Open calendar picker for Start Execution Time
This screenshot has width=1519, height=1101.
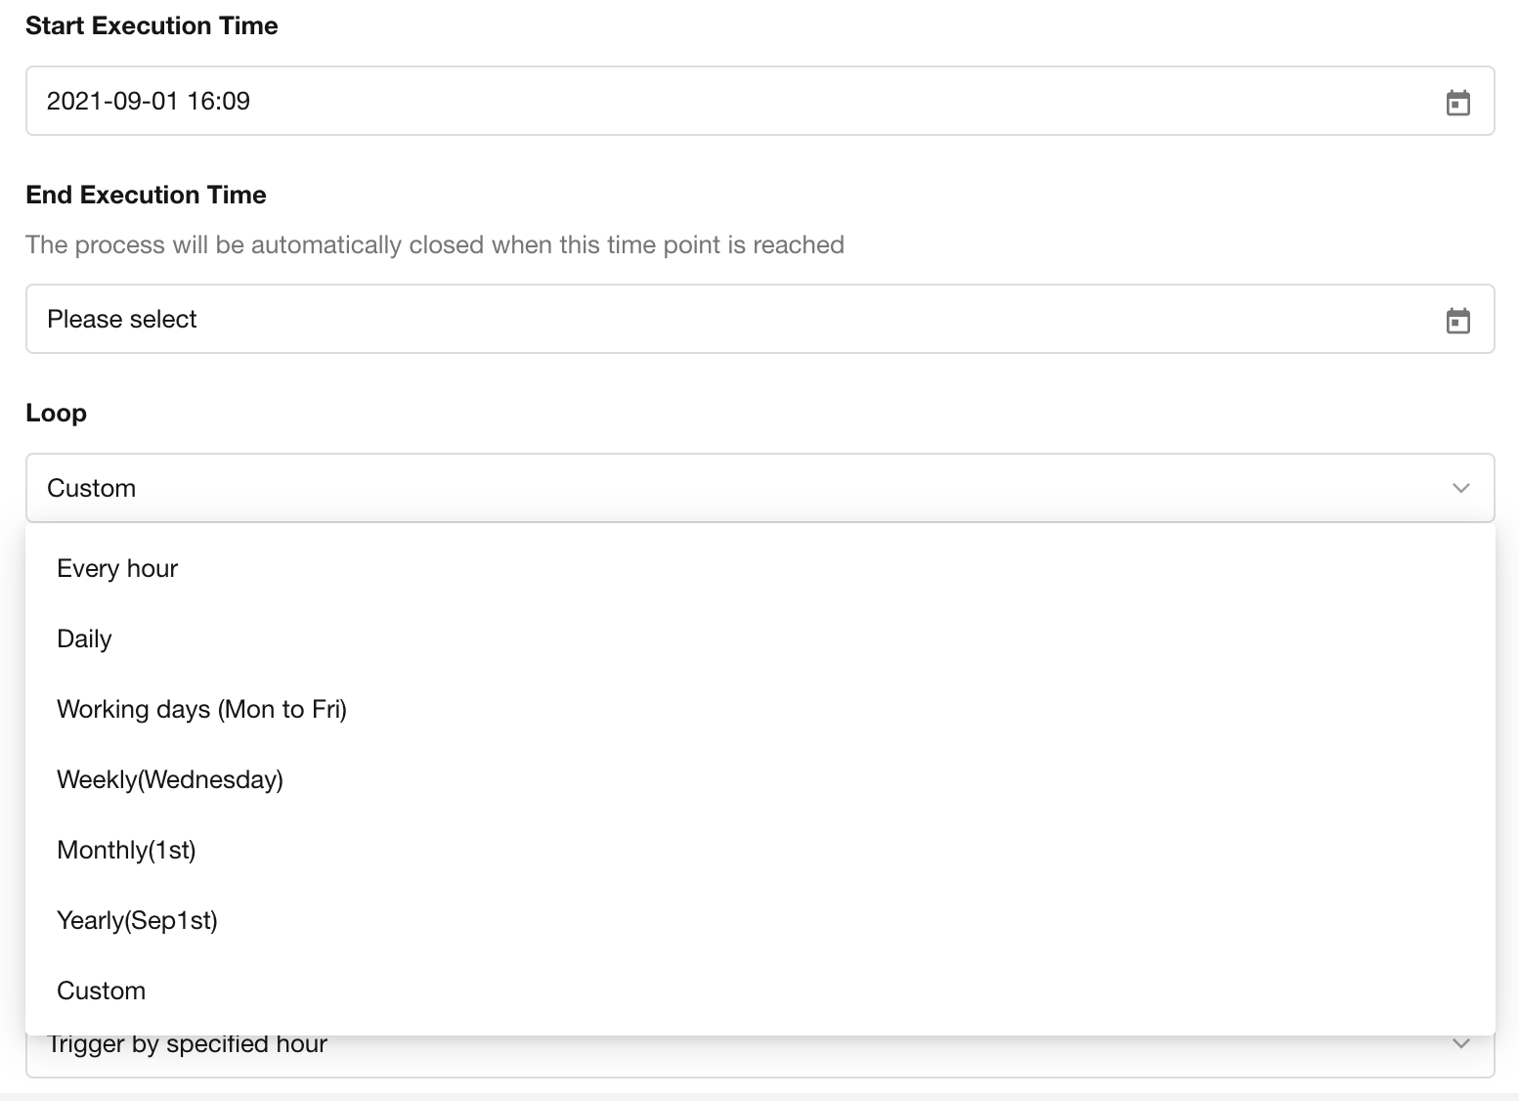tap(1457, 102)
